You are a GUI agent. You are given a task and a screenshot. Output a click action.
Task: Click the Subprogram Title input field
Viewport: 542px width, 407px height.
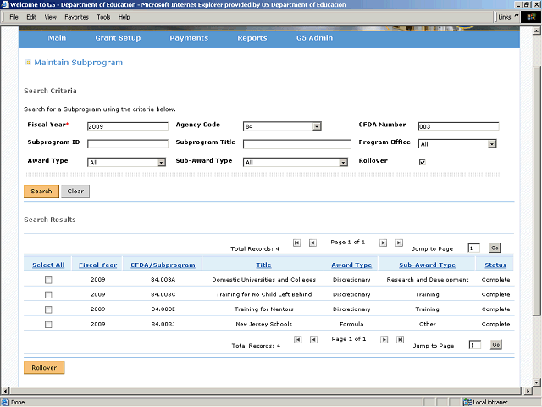point(296,144)
